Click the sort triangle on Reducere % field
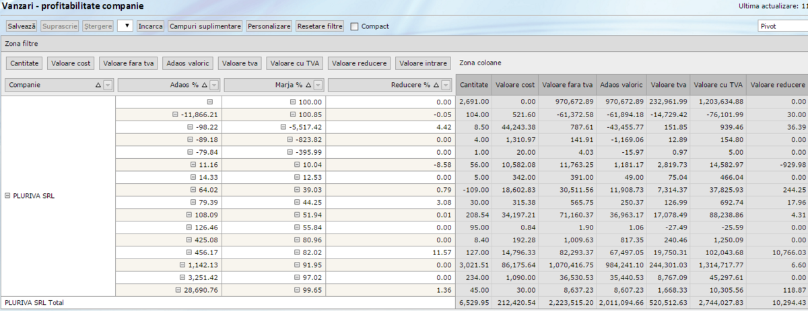The height and width of the screenshot is (311, 808). [436, 85]
